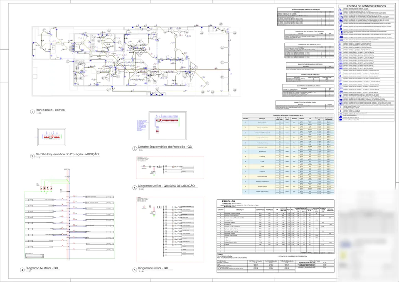Click the circled view number 4 marker

[22, 270]
